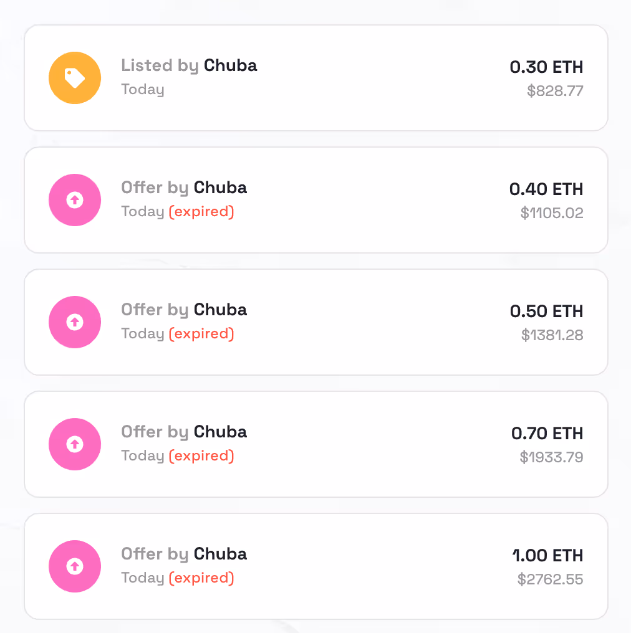Click the pink offer icon beside 0.70 ETH

pos(75,444)
